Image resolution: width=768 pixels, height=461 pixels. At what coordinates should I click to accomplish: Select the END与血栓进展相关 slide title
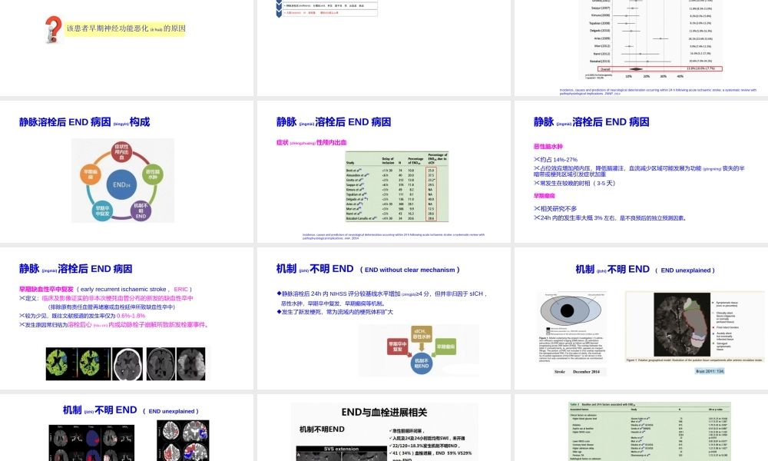click(x=384, y=412)
